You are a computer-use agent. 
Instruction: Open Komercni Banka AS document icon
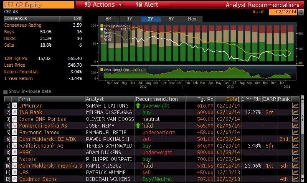pos(15,125)
